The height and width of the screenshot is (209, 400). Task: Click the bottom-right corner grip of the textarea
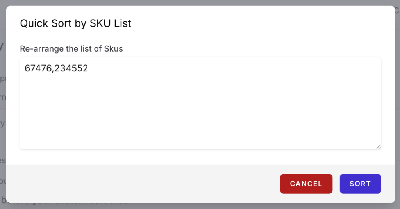(378, 146)
